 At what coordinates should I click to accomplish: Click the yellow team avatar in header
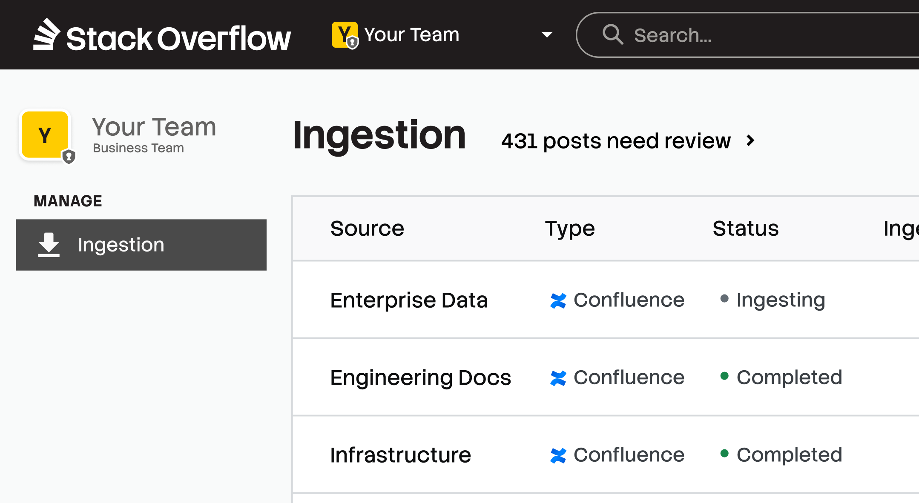[x=344, y=35]
